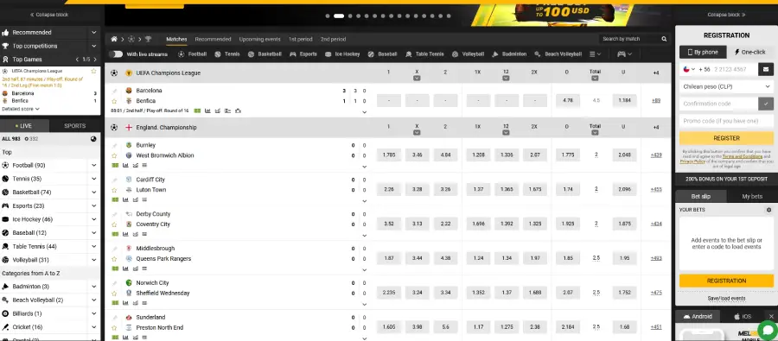Open the 200% bonus on 1st deposit banner
This screenshot has width=778, height=341.
726,179
